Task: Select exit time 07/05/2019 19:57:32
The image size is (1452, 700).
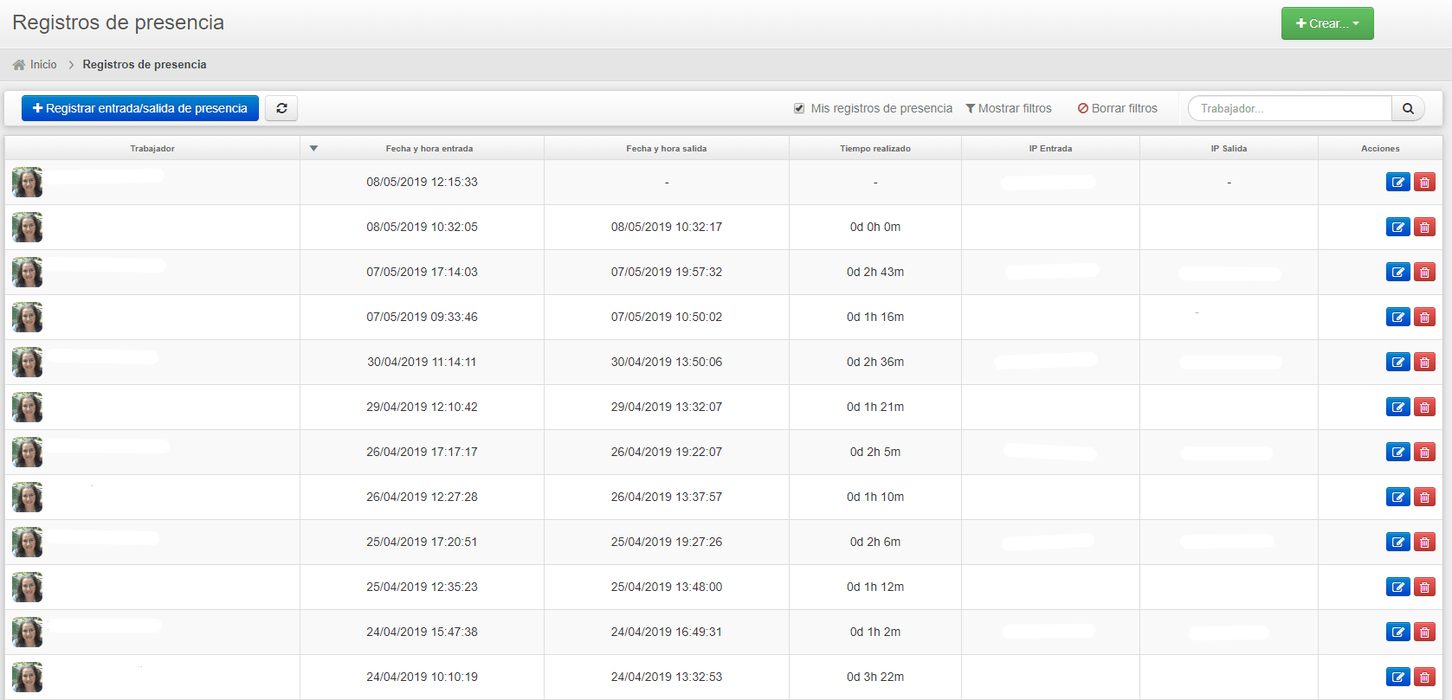Action: [667, 272]
